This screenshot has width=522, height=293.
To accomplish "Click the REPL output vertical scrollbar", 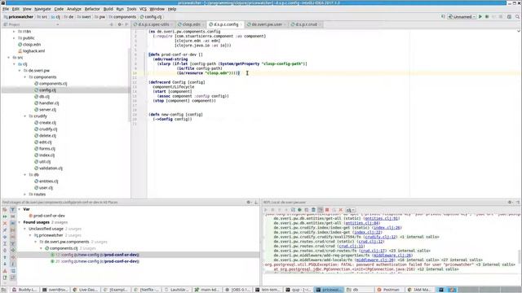I will [x=519, y=256].
